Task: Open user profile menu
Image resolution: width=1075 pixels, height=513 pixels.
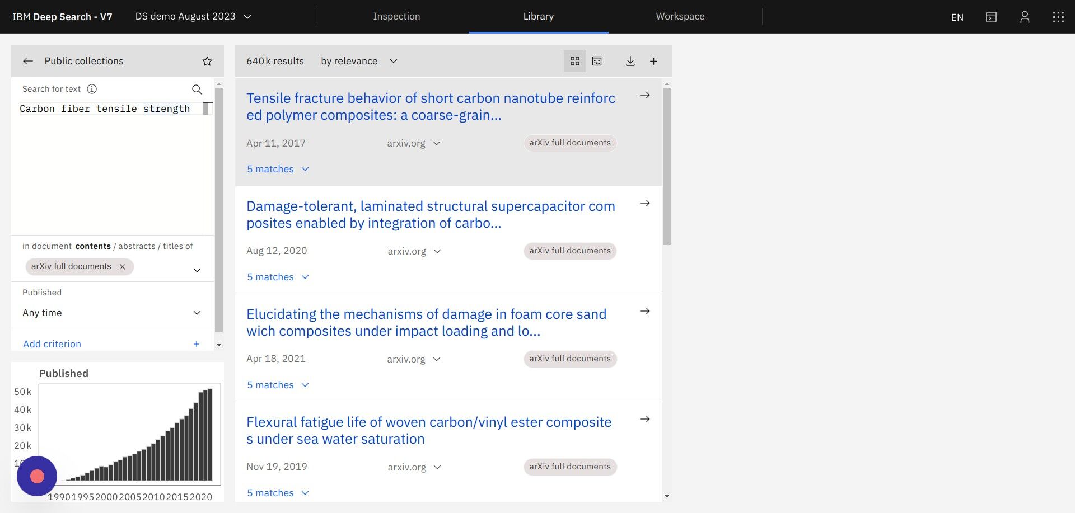Action: [1025, 17]
